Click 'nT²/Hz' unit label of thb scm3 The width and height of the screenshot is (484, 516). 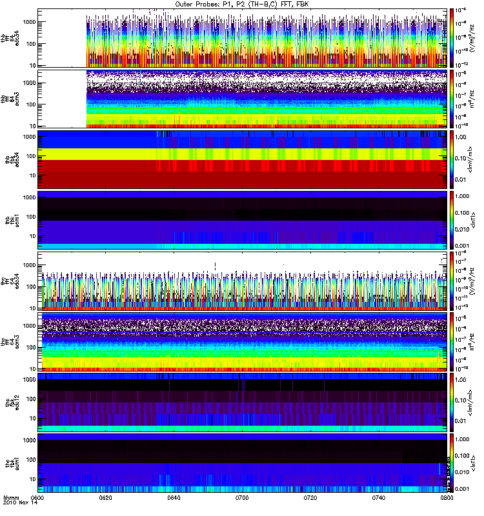pyautogui.click(x=472, y=99)
